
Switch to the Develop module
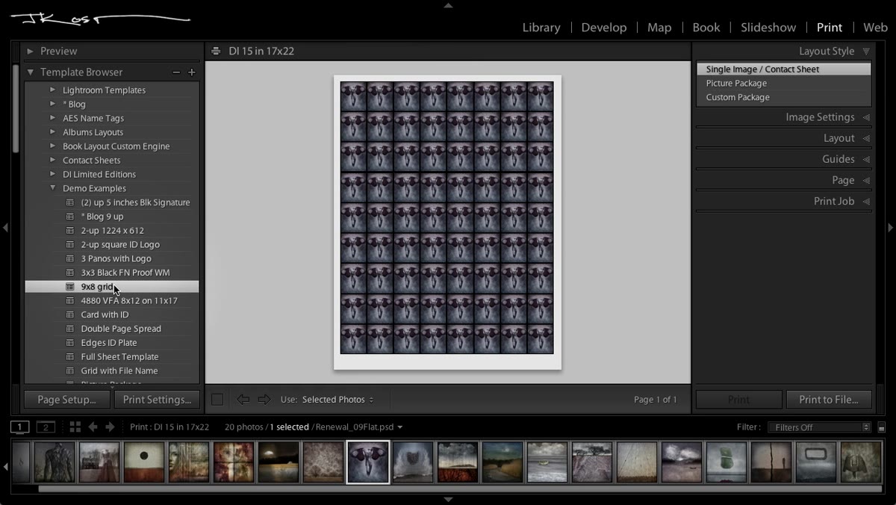point(603,27)
